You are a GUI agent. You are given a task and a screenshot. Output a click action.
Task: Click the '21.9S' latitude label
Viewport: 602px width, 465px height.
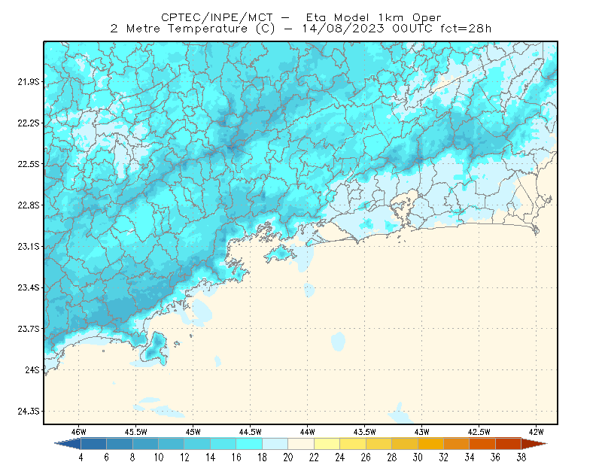point(29,82)
